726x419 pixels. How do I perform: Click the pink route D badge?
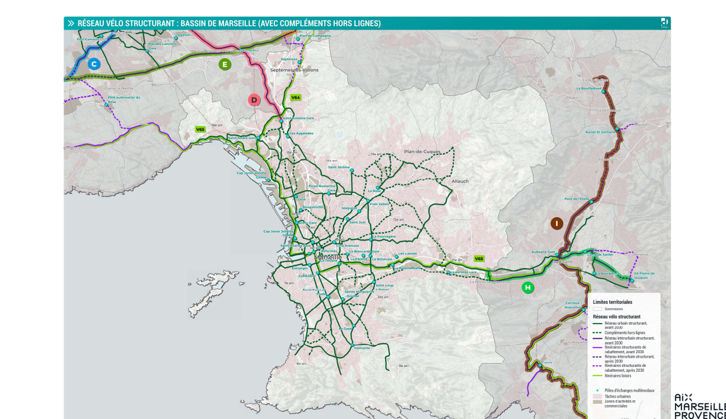point(254,100)
